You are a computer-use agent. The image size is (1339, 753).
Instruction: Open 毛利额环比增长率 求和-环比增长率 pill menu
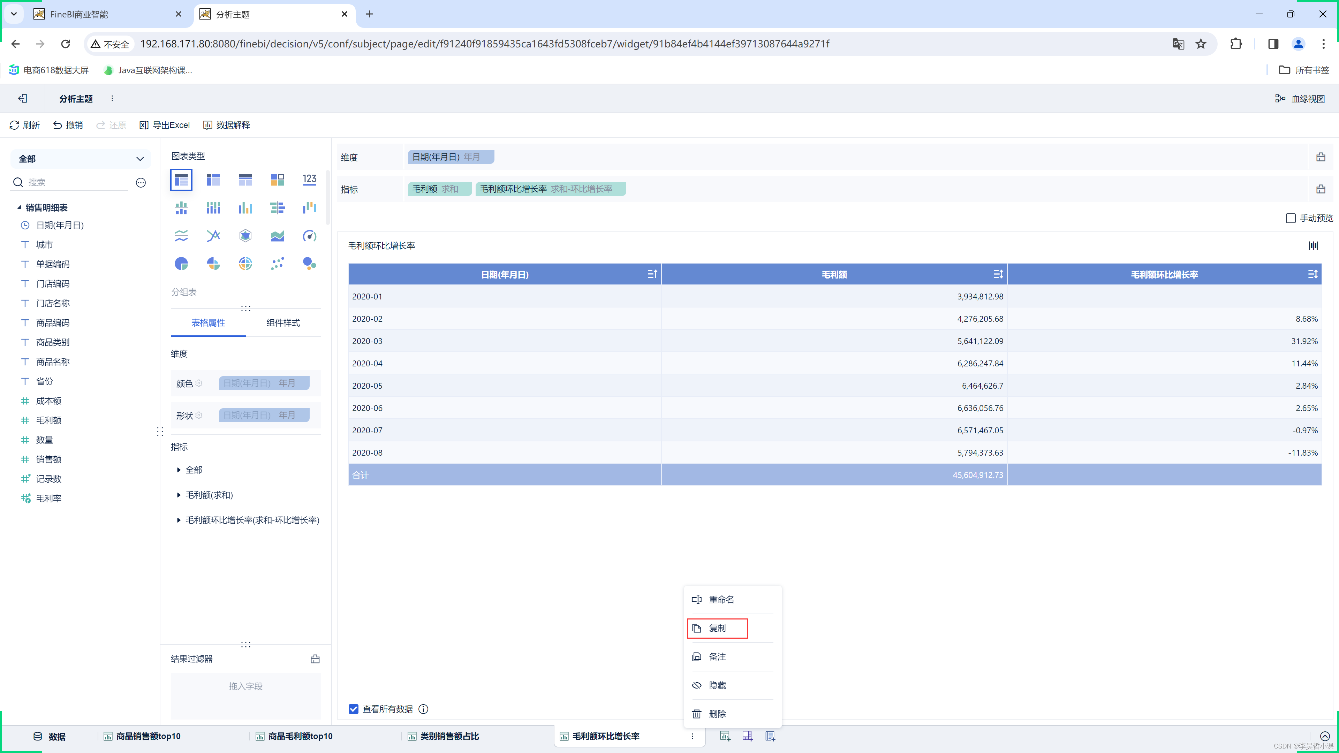[x=551, y=189]
